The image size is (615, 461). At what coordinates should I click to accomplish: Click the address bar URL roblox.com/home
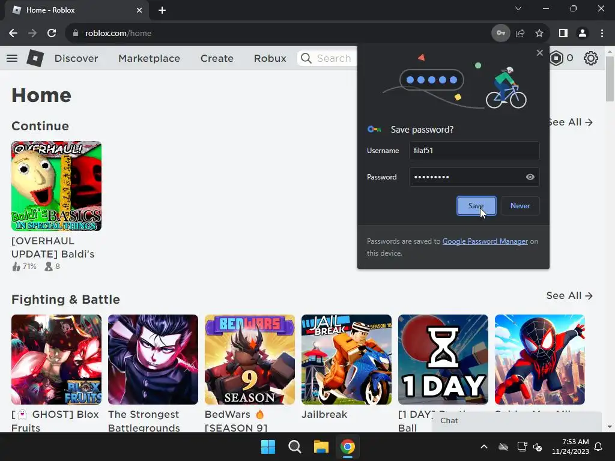(118, 34)
